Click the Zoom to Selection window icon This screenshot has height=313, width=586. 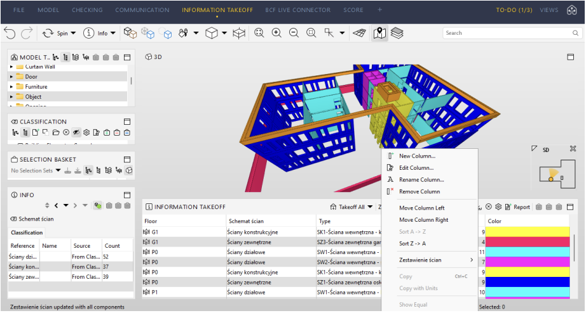(x=311, y=33)
